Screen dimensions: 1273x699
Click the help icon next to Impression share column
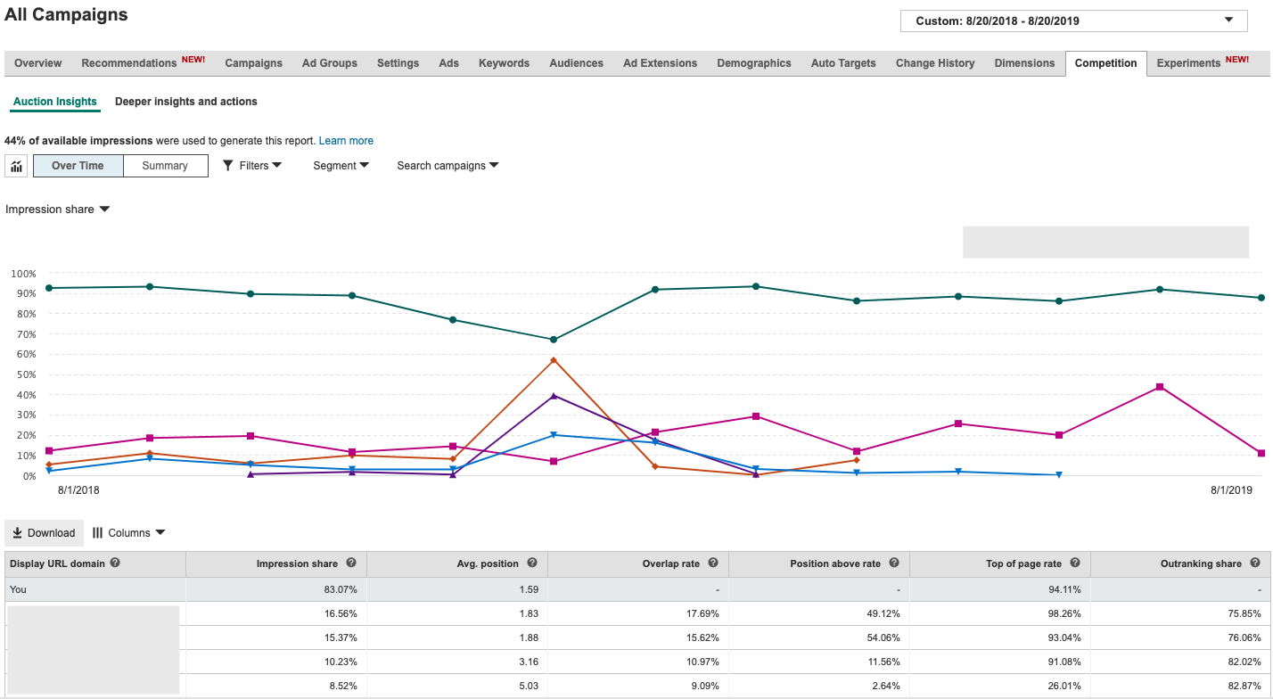pyautogui.click(x=351, y=563)
